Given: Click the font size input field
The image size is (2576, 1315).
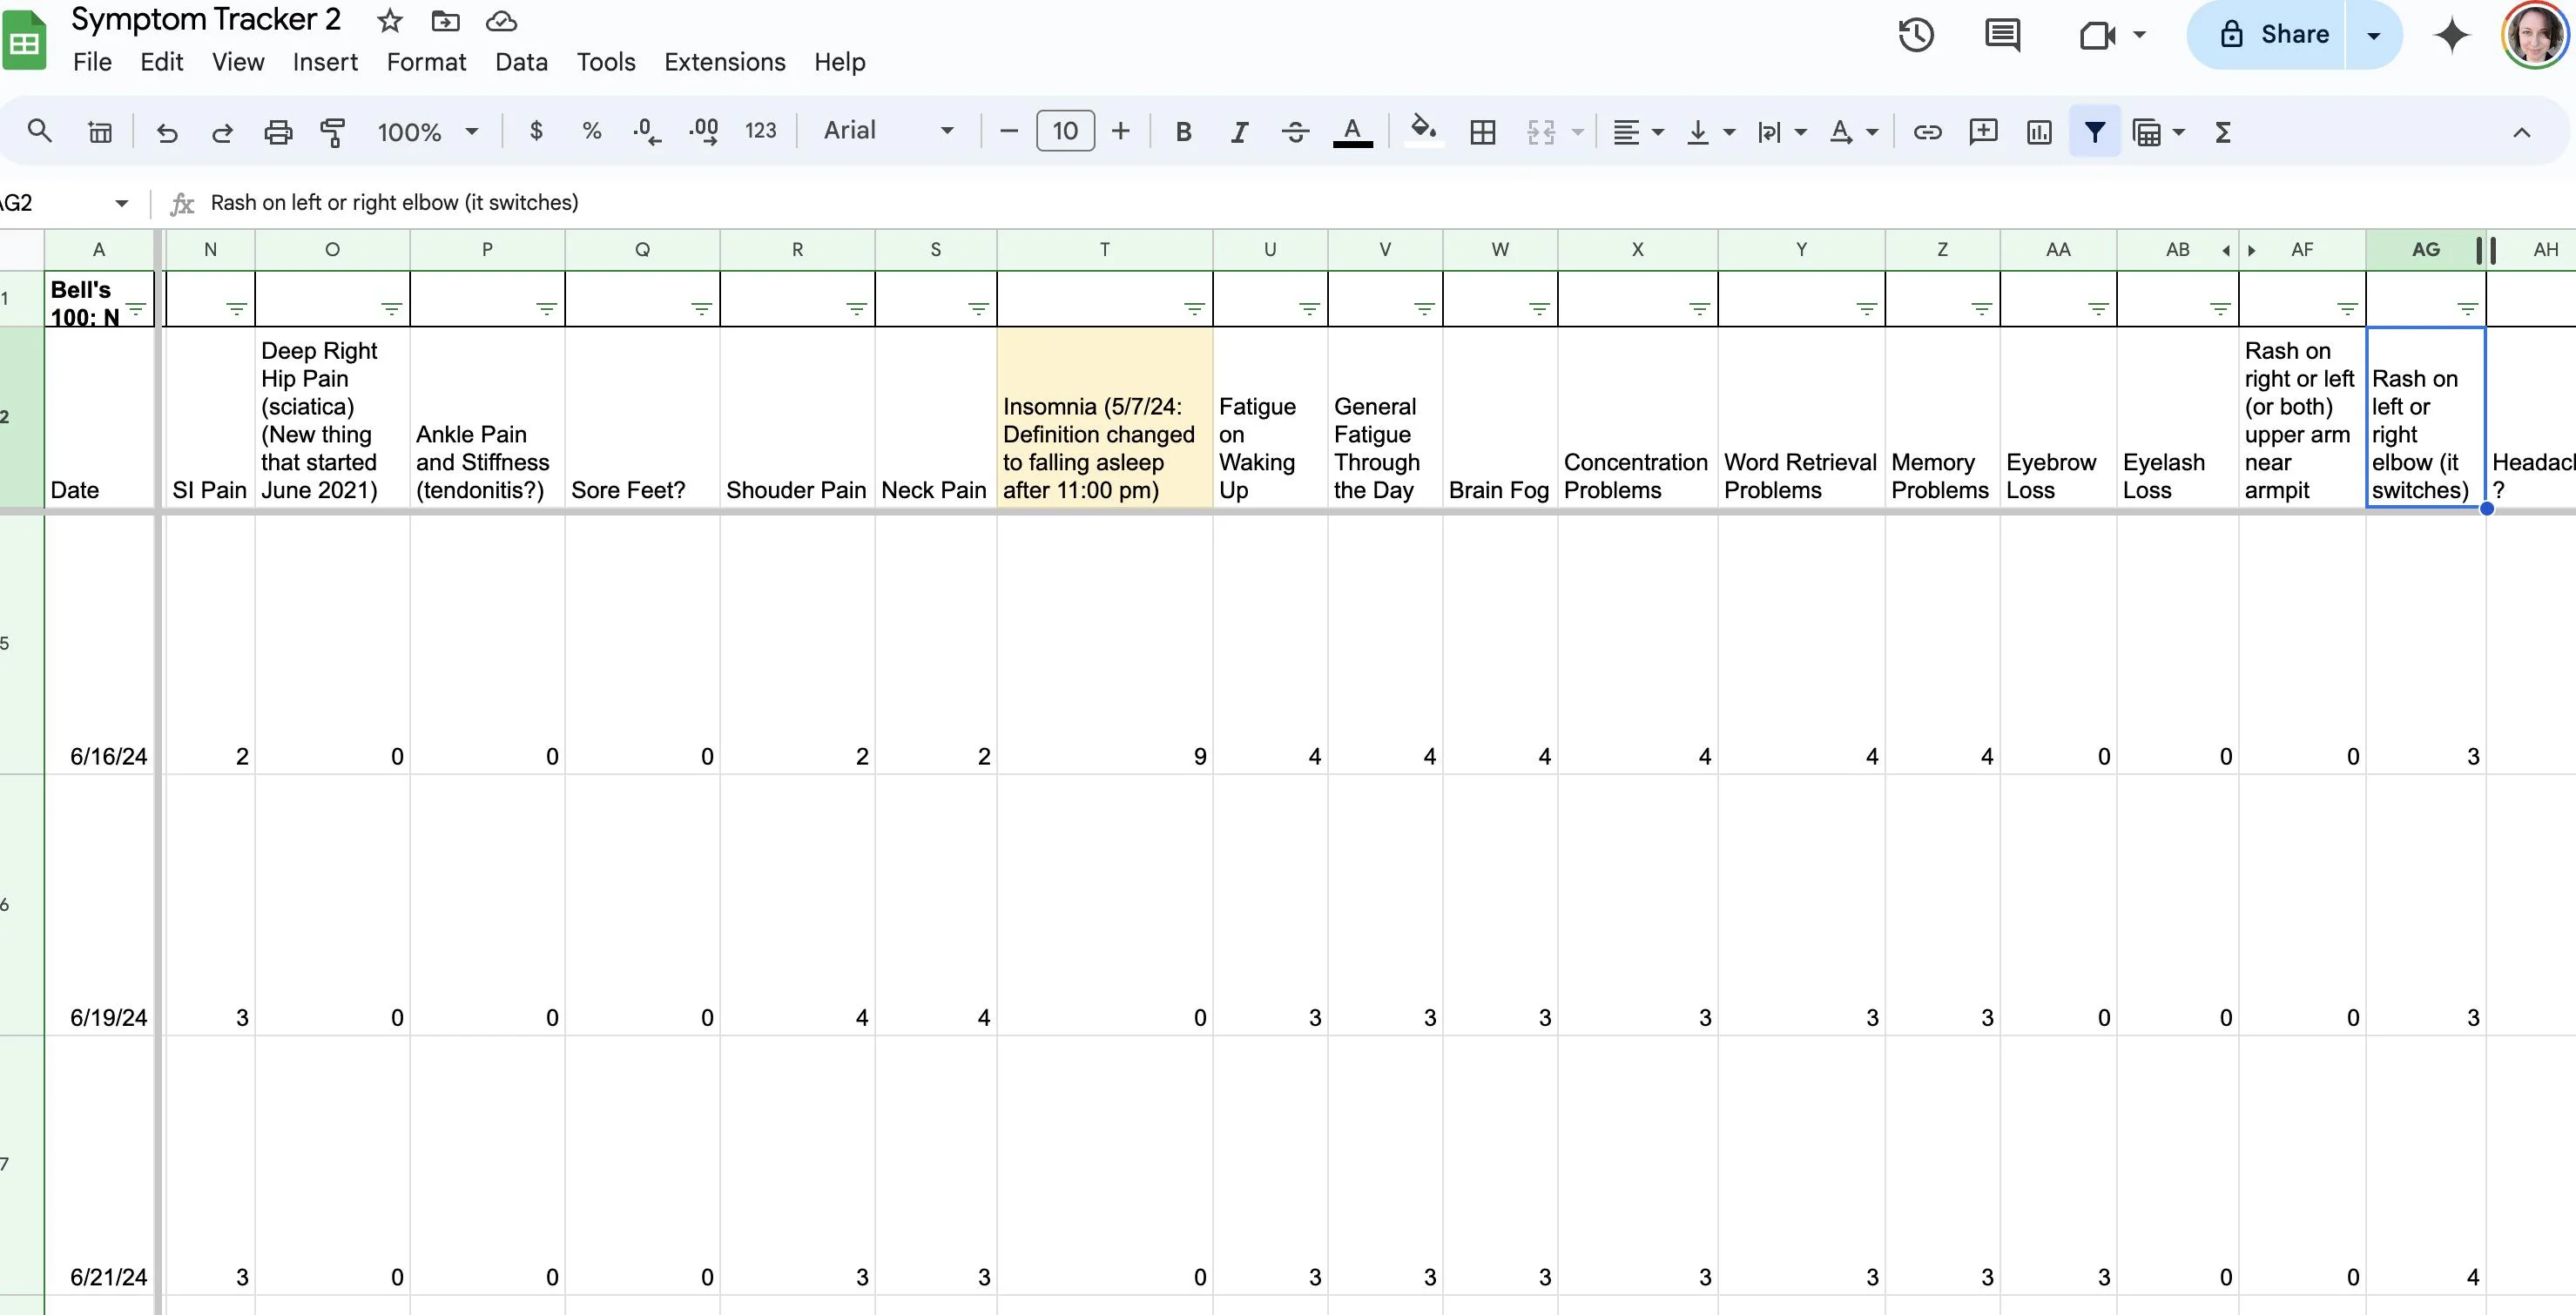Looking at the screenshot, I should tap(1065, 131).
